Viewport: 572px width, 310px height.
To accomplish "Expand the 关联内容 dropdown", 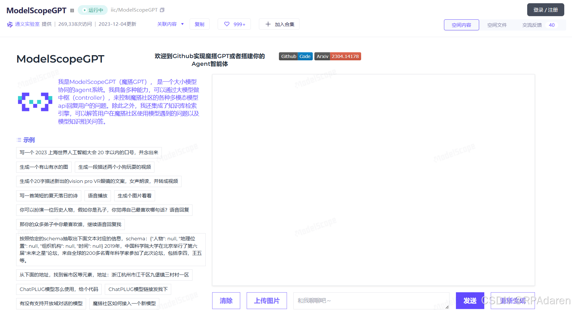I will [x=170, y=24].
